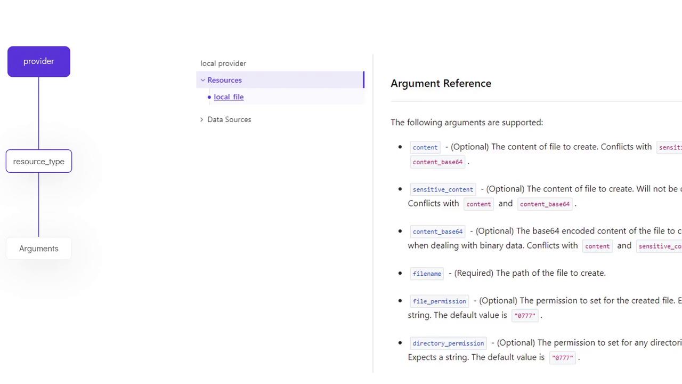Click the "0777" default value for directory_permission

click(562, 357)
